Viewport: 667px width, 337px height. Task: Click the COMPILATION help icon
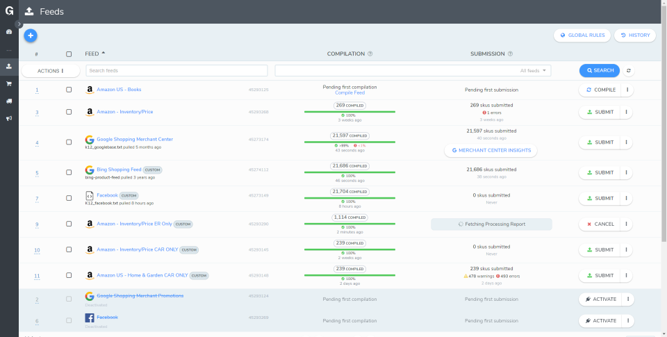pyautogui.click(x=370, y=54)
